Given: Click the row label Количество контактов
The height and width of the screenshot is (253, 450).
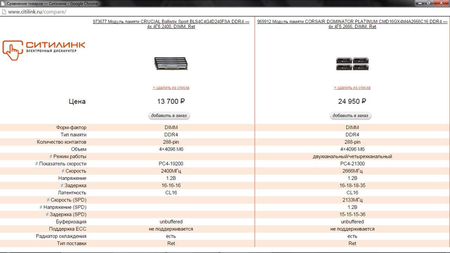Looking at the screenshot, I should point(62,142).
